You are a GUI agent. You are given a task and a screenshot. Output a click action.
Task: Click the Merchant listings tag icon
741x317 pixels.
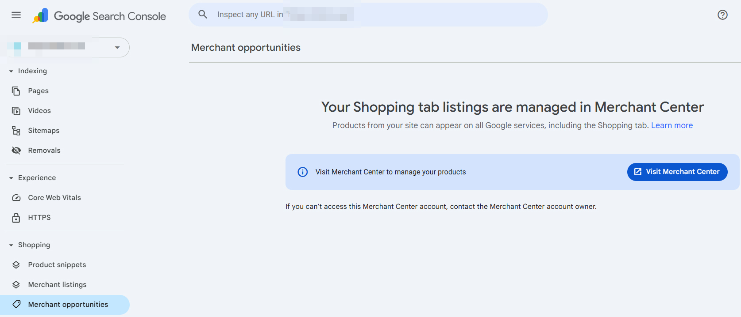16,284
